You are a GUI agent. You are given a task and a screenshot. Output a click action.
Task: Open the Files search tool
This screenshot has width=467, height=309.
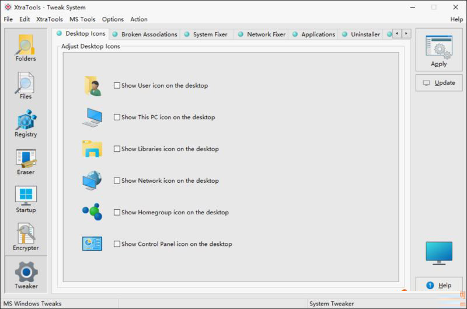[26, 86]
